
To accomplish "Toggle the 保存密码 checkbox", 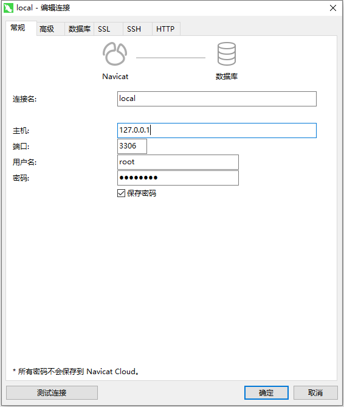I will [x=122, y=193].
